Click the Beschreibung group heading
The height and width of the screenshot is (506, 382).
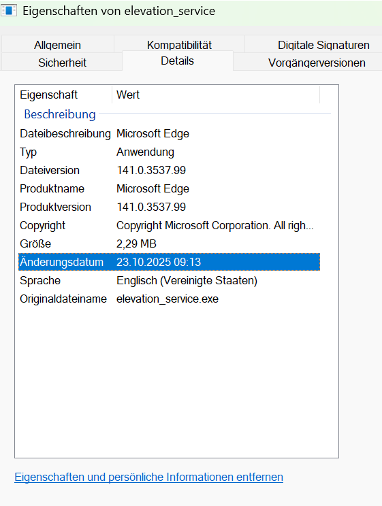(x=60, y=114)
